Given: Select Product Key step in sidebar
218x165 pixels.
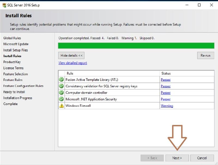Looking at the screenshot, I should [12, 62].
